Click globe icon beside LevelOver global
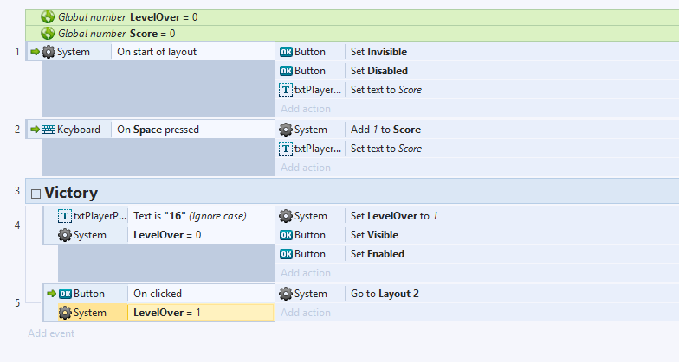 [47, 17]
